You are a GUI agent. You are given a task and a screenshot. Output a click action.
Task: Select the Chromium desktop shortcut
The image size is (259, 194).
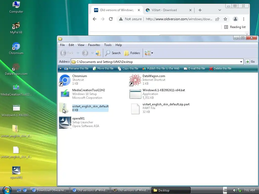16,48
